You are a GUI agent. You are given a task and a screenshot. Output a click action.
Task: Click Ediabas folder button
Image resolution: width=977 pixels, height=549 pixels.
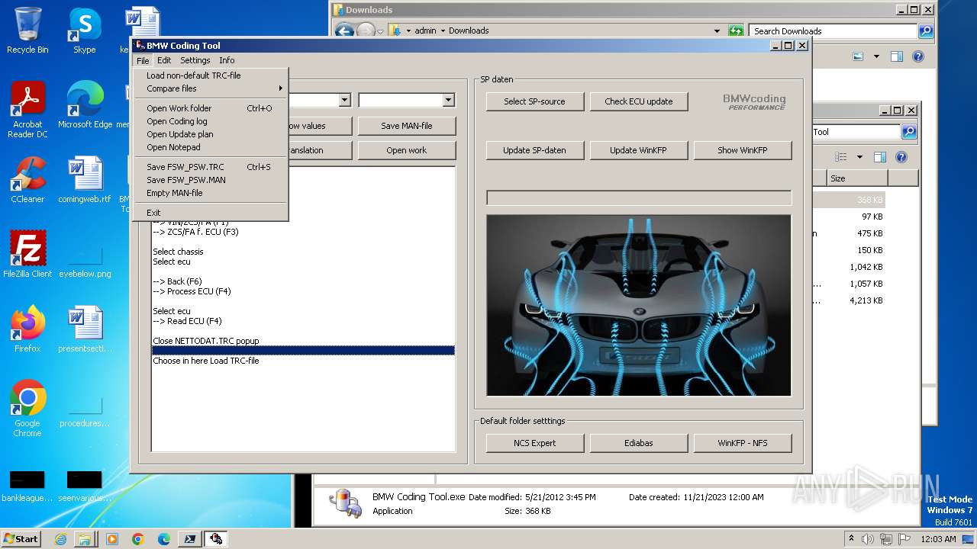[x=639, y=443]
